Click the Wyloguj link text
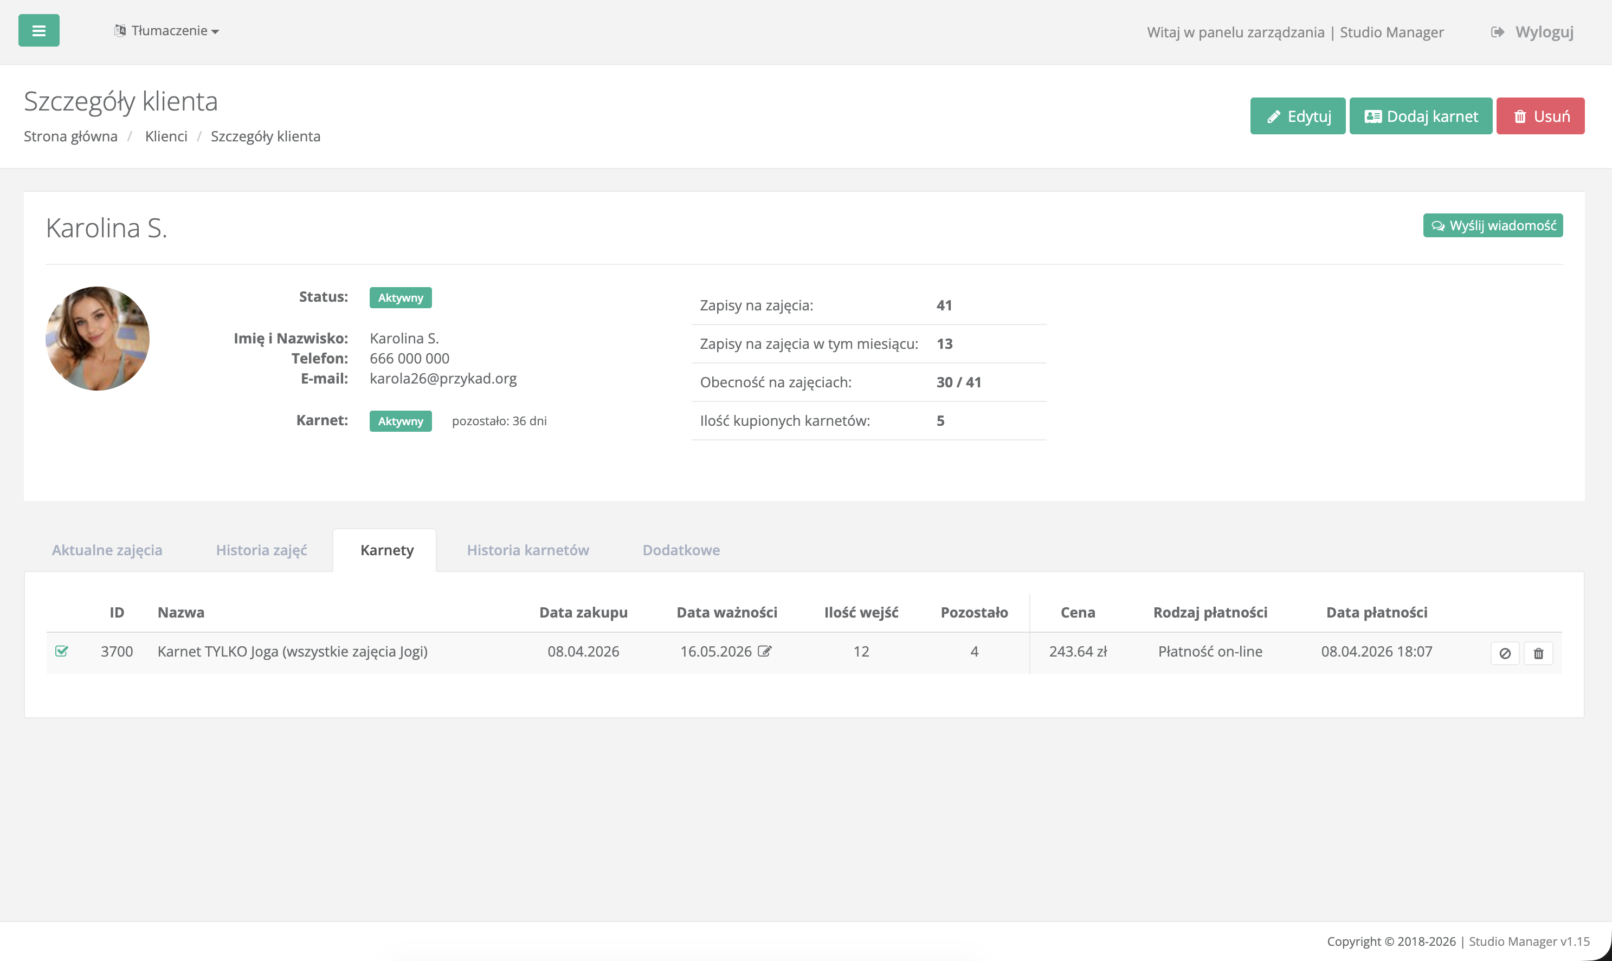 [x=1544, y=32]
